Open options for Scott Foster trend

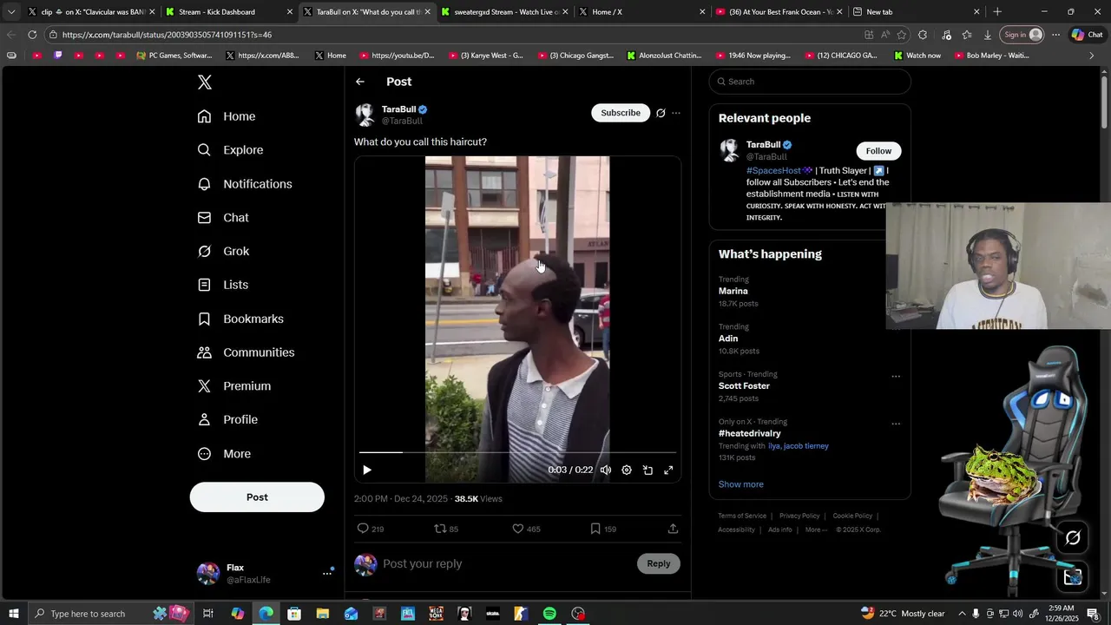[896, 377]
